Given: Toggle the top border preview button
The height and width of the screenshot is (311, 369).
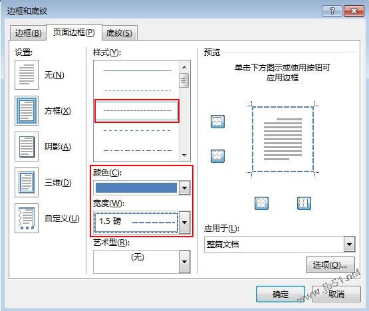Looking at the screenshot, I should [x=217, y=122].
